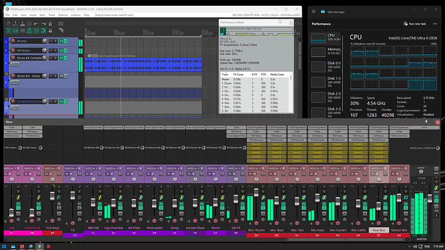This screenshot has height=250, width=445.
Task: Open monitor mode dropdown on 480 Hall strip
Action: click(91, 174)
